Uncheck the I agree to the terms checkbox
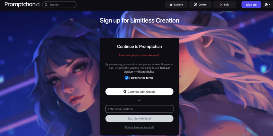Viewport: 273px width, 136px height. point(127,78)
